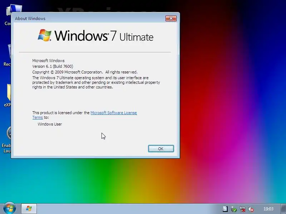Image resolution: width=286 pixels, height=214 pixels.
Task: Close the About Windows dialog
Action: [x=171, y=19]
